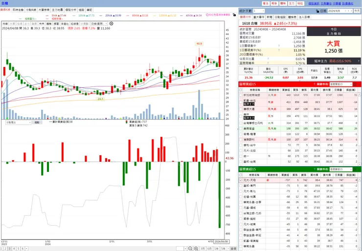Toggle 紅綠燈 indicator button
The width and height of the screenshot is (362, 251).
coord(74,23)
